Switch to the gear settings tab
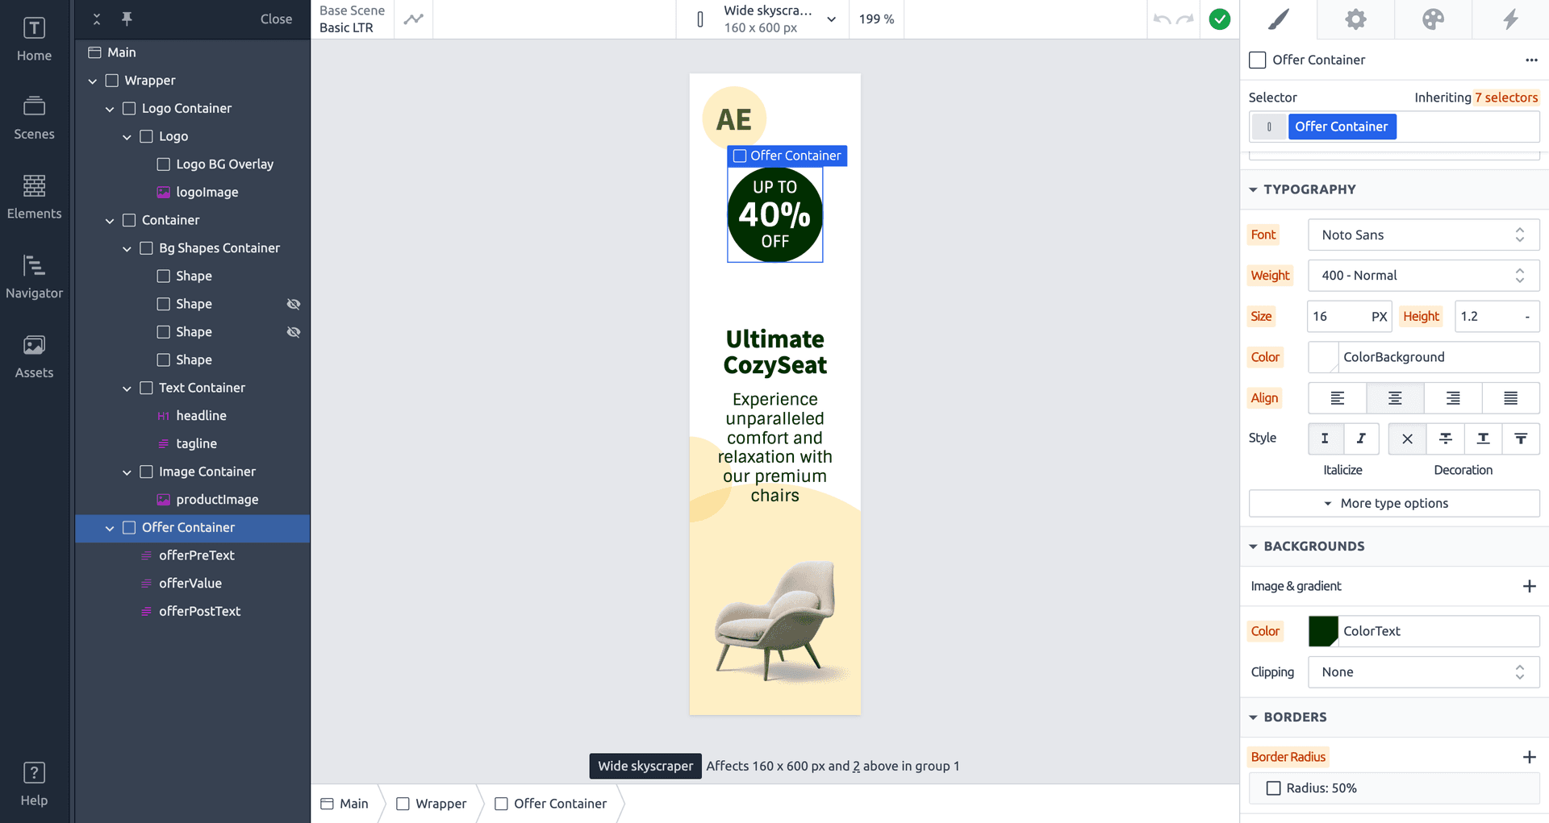1549x823 pixels. pyautogui.click(x=1355, y=19)
